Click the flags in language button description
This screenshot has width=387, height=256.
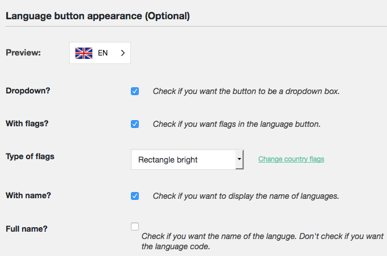tap(236, 124)
